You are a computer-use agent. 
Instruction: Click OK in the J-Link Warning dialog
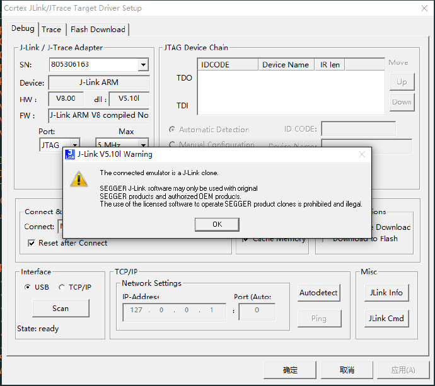[217, 224]
